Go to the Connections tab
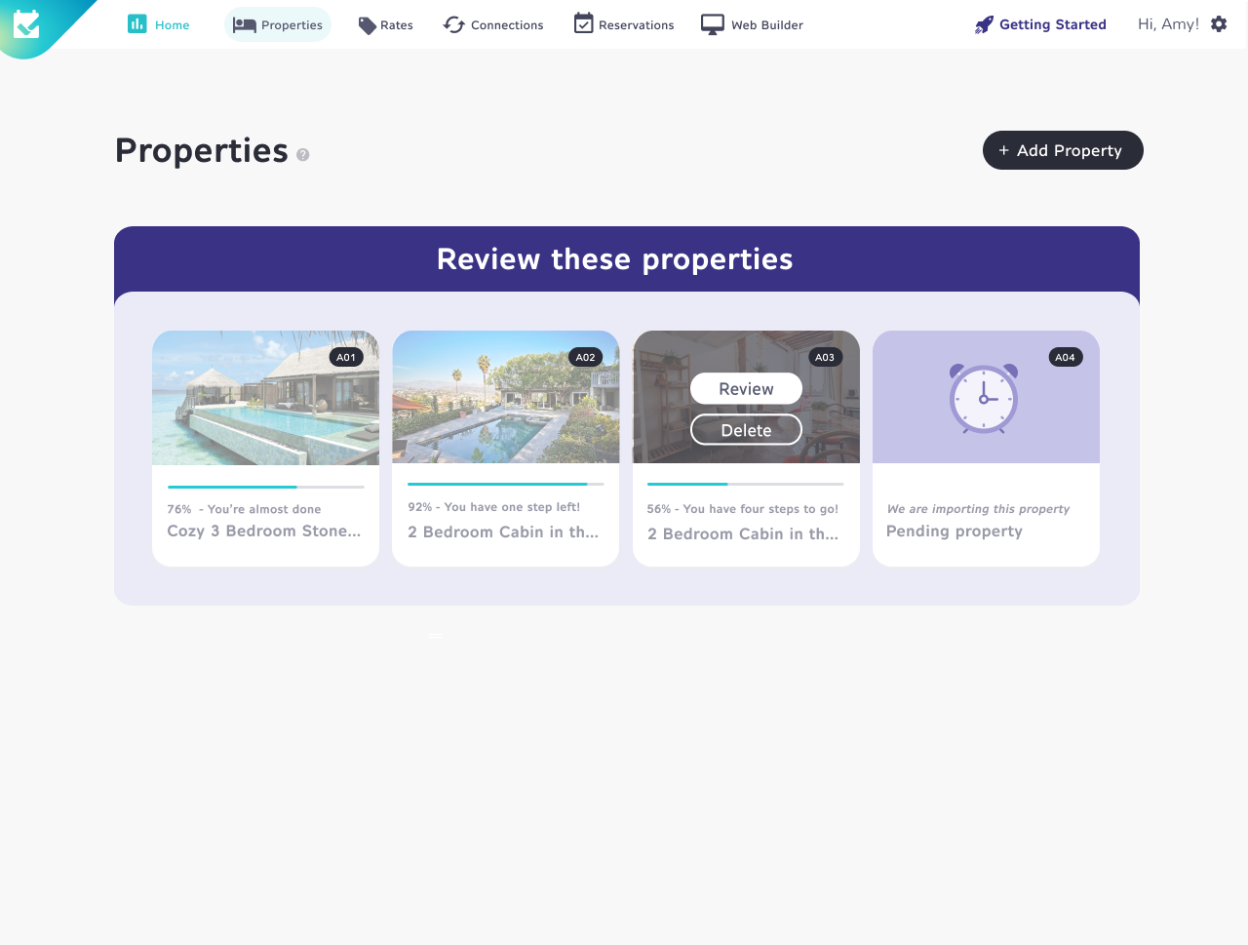Screen dimensions: 1248x945 [493, 24]
